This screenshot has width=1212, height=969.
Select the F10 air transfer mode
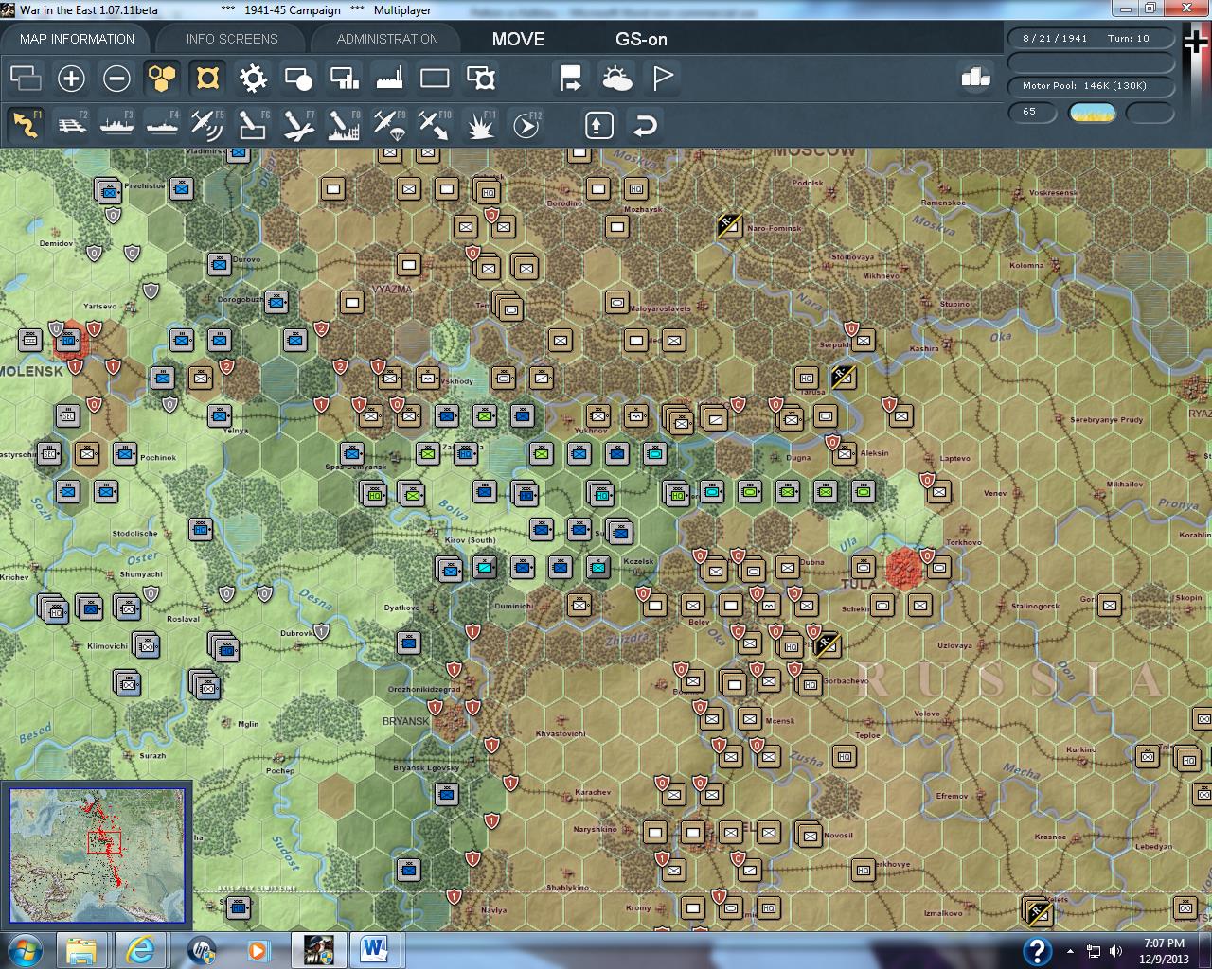pyautogui.click(x=435, y=125)
